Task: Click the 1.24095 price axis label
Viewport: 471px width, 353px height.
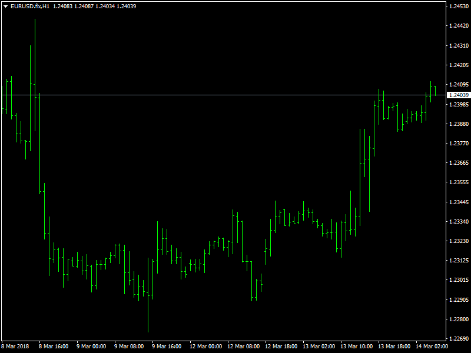Action: click(x=459, y=85)
